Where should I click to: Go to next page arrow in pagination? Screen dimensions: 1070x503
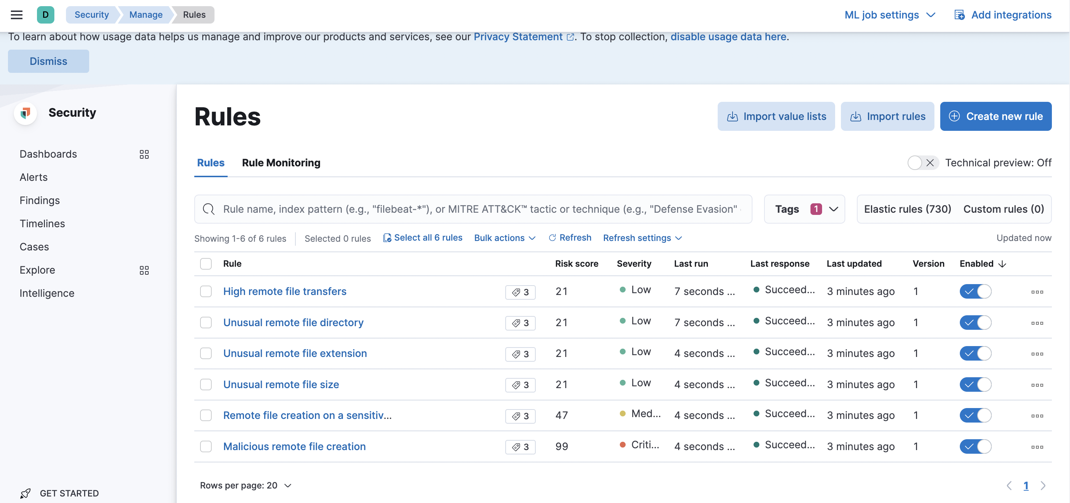click(1042, 486)
